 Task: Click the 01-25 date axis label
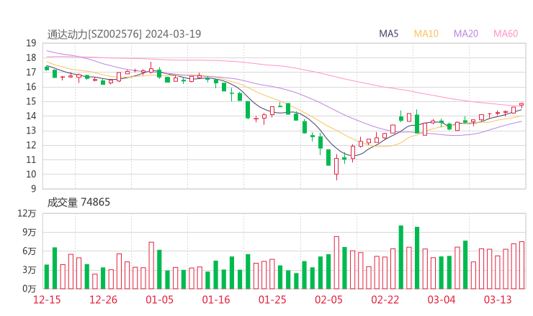[x=272, y=299]
